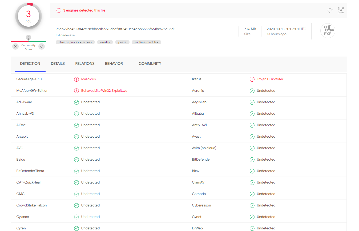This screenshot has width=359, height=231.
Task: Click the community score question mark icon
Action: coord(29,38)
